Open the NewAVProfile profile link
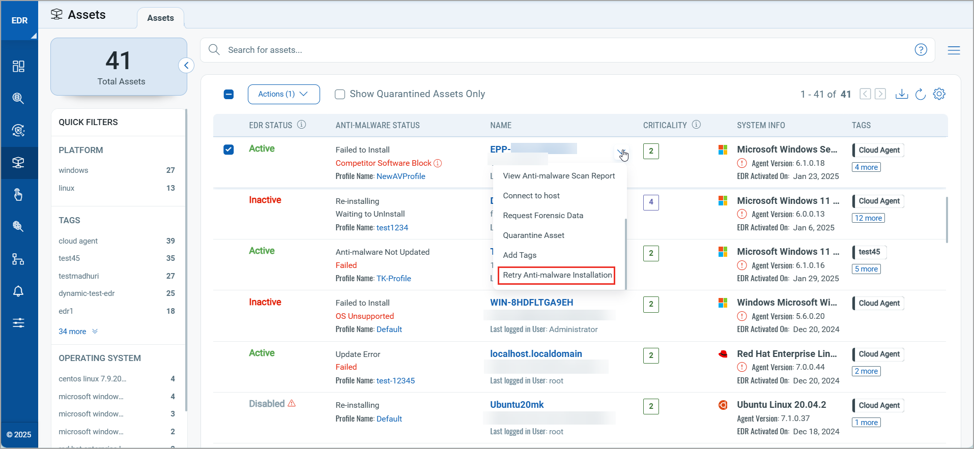The width and height of the screenshot is (974, 449). pos(400,176)
